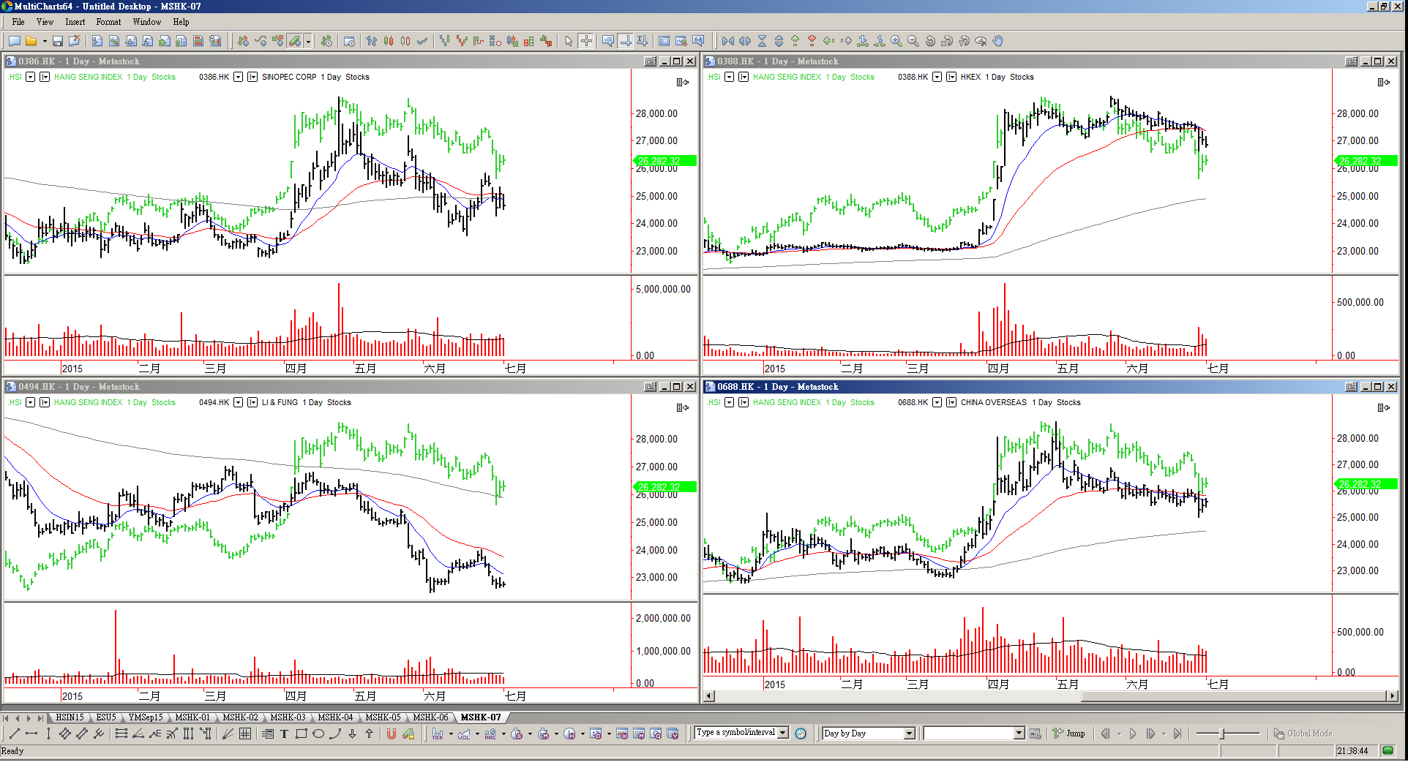Select the rectangle drawing tool

click(301, 734)
